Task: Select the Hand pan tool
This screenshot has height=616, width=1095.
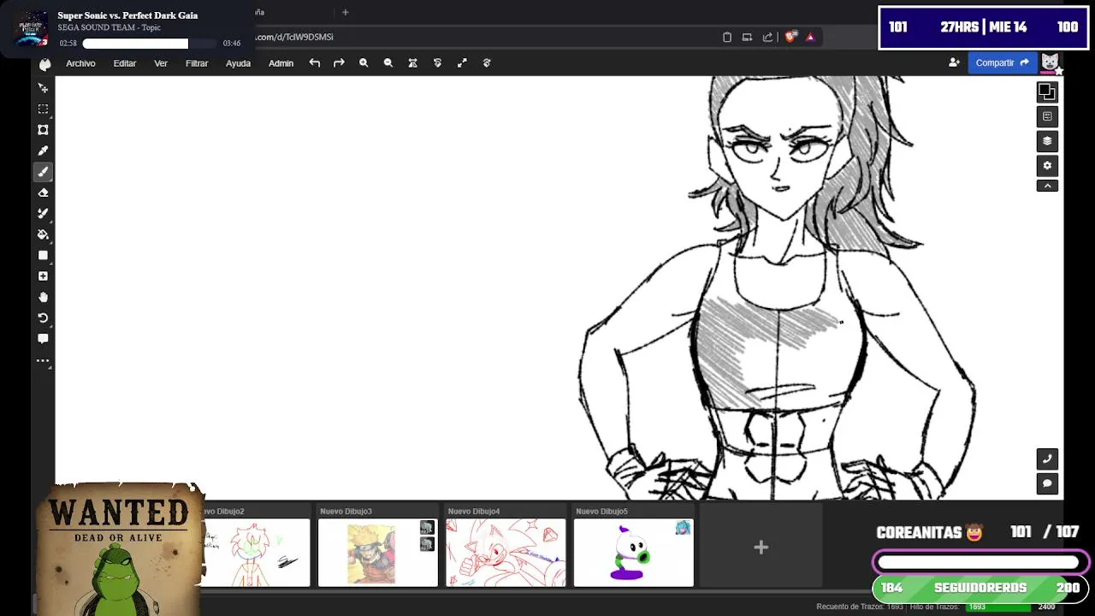Action: pos(43,297)
